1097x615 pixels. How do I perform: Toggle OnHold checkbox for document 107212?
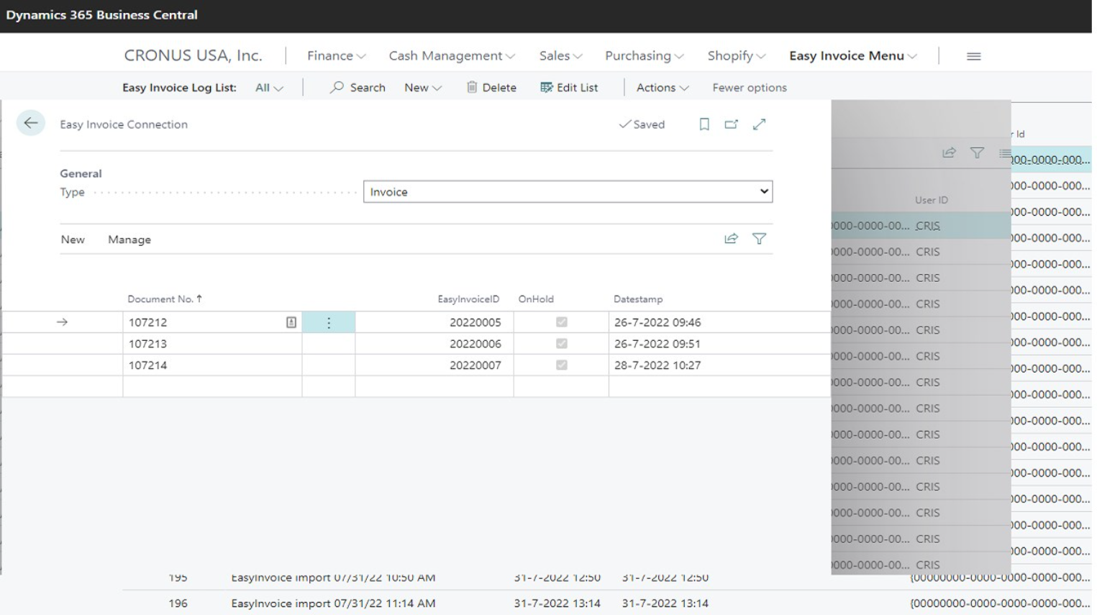[561, 322]
